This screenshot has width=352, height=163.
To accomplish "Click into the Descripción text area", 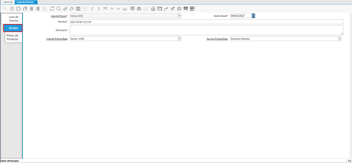I will point(206,30).
